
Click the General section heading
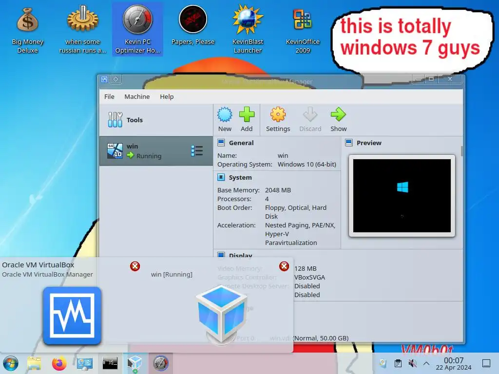coord(241,143)
